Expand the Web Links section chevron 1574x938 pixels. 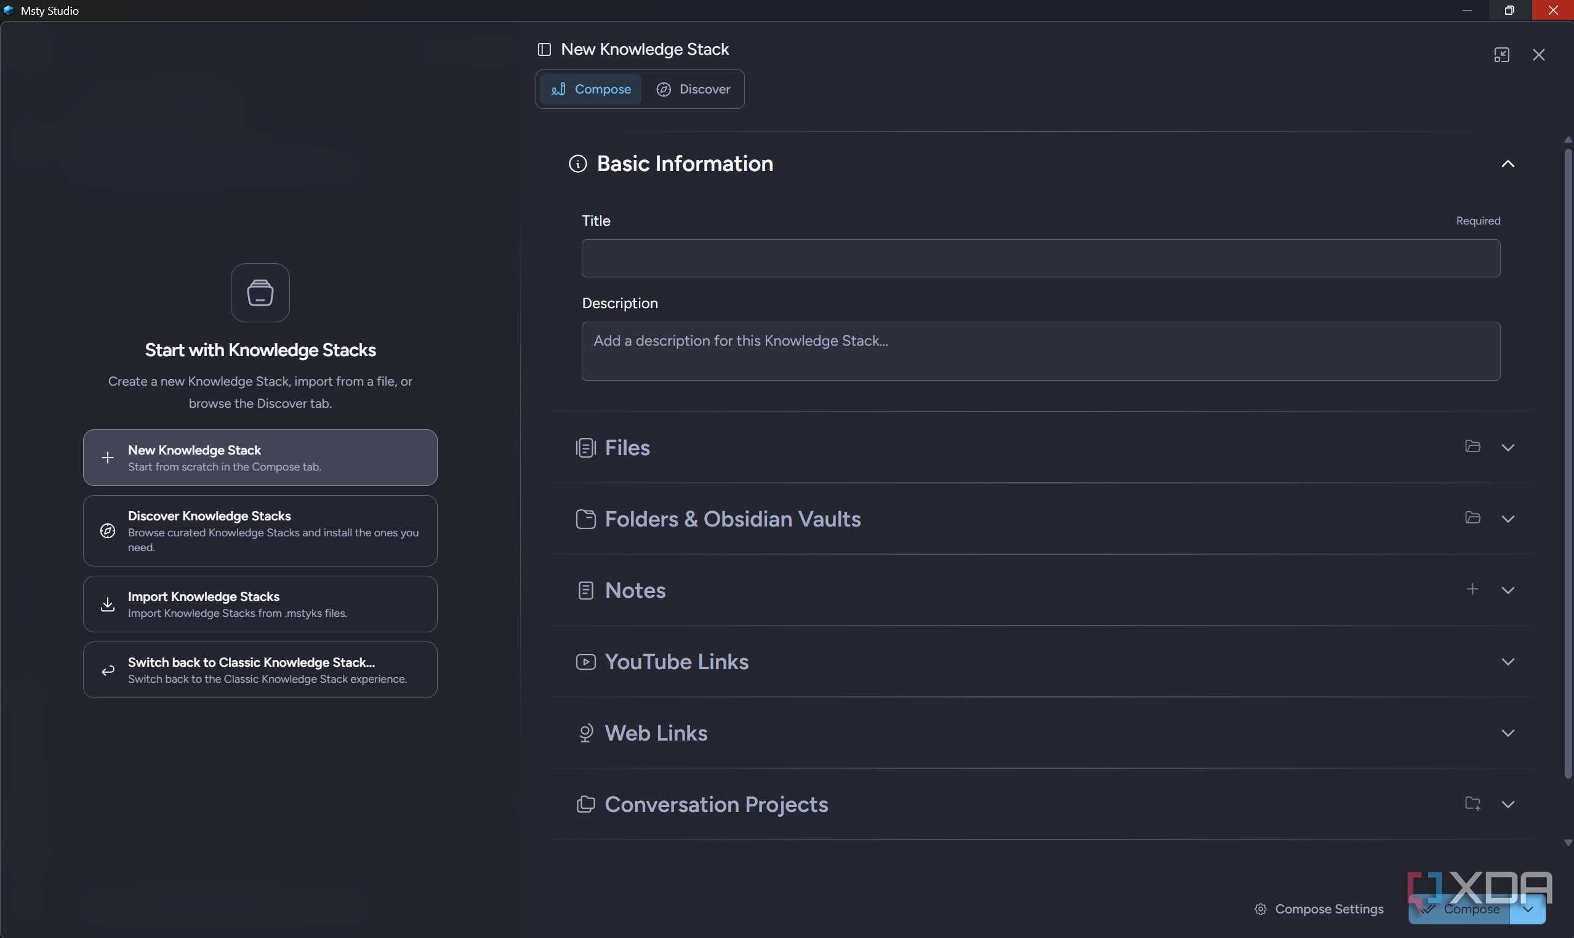point(1508,733)
